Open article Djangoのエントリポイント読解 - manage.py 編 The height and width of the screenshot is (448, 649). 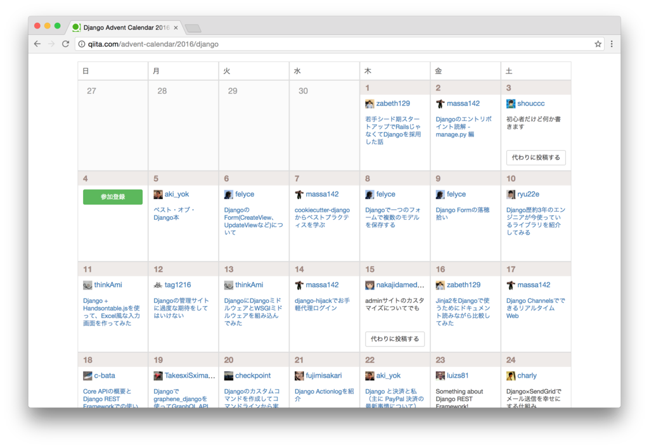[463, 127]
